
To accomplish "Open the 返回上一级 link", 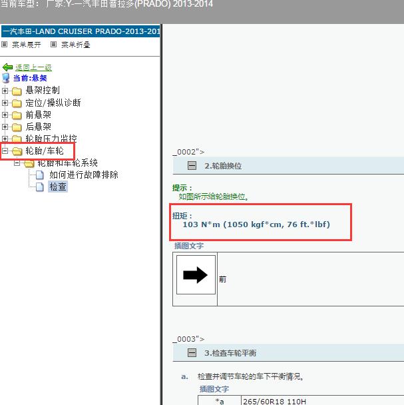I will click(x=33, y=67).
